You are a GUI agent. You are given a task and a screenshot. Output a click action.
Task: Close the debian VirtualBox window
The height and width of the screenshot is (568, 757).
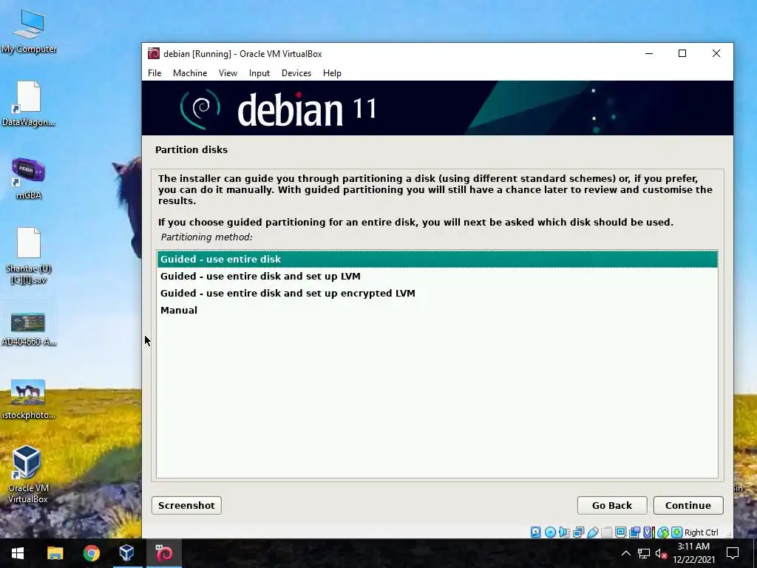(x=716, y=53)
